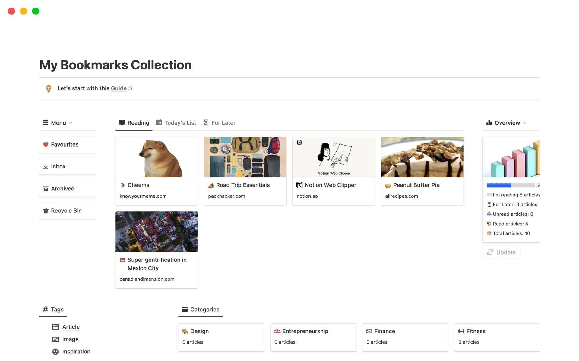Click the Inbox download-arrow icon

point(46,167)
